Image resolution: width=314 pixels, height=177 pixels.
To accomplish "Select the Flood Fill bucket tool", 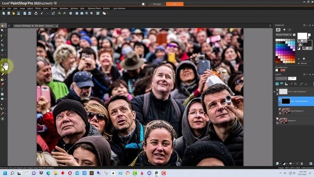I will click(2, 79).
